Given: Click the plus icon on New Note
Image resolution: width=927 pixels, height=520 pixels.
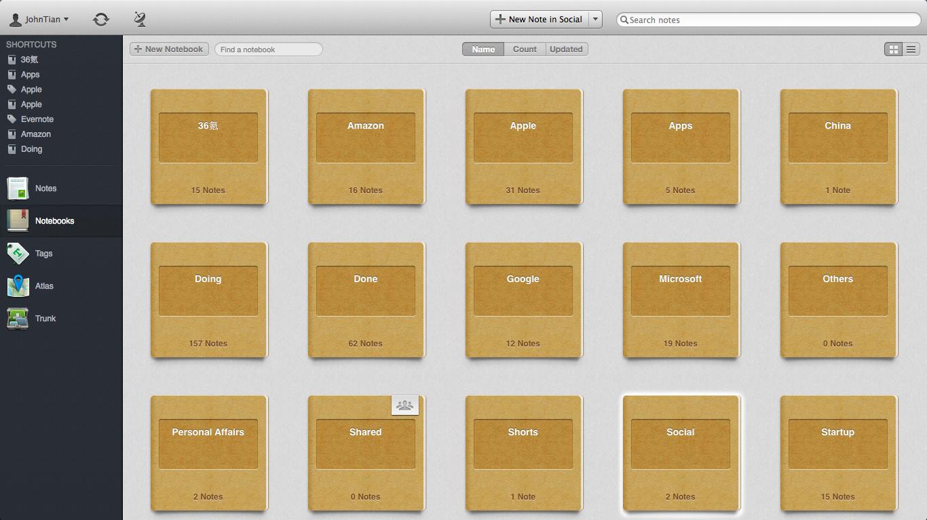Looking at the screenshot, I should click(500, 19).
